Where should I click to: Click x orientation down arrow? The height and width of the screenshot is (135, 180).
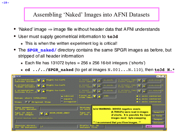coord(39,80)
